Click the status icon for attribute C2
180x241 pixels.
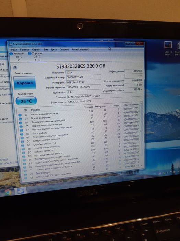click(x=26, y=174)
